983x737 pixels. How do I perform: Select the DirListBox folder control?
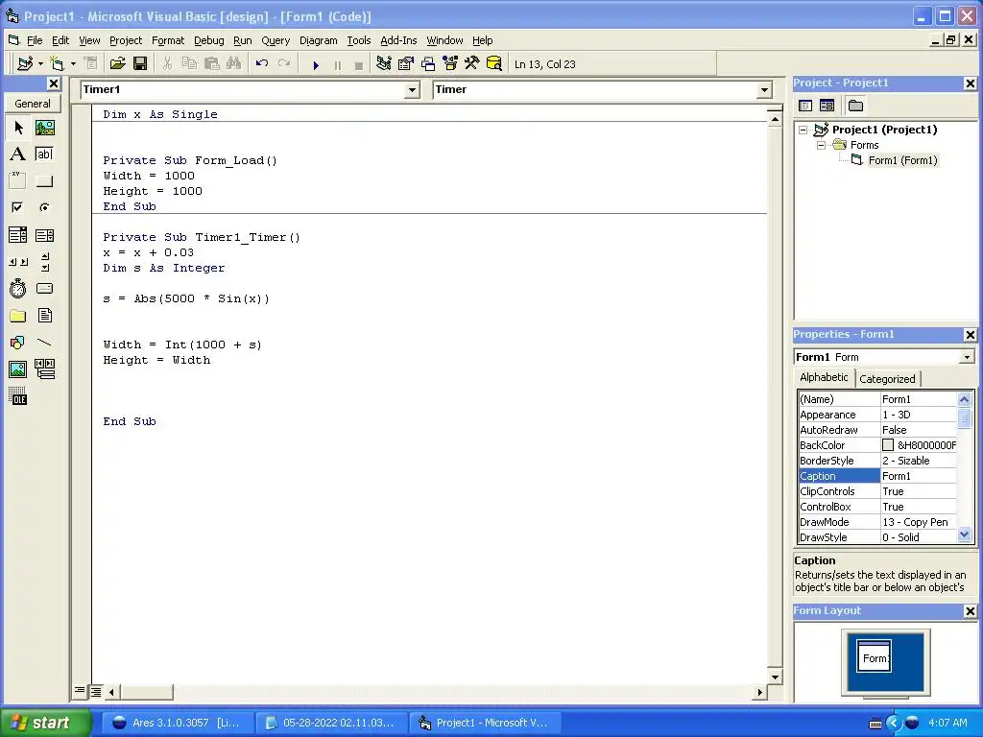(x=18, y=315)
